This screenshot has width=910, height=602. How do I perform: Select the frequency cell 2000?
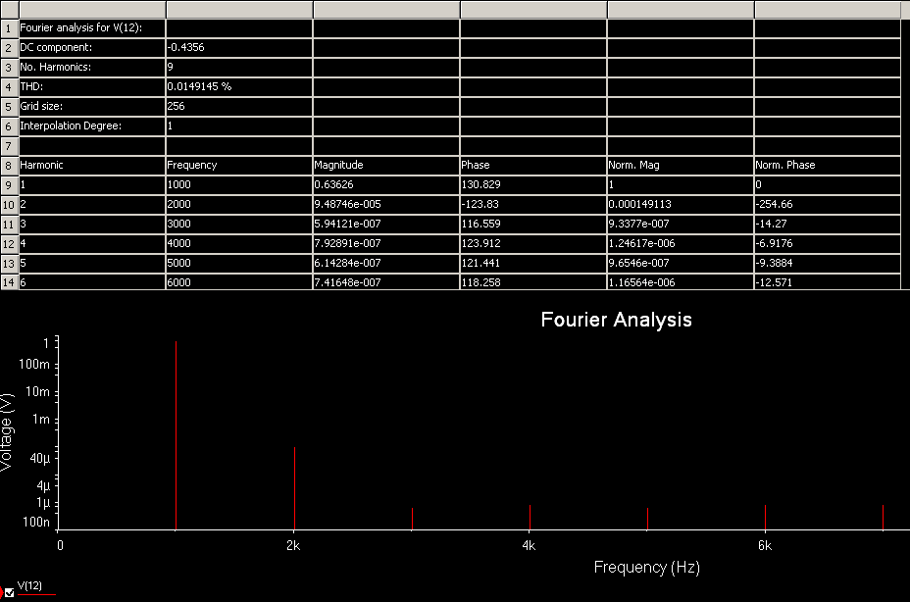[x=239, y=204]
